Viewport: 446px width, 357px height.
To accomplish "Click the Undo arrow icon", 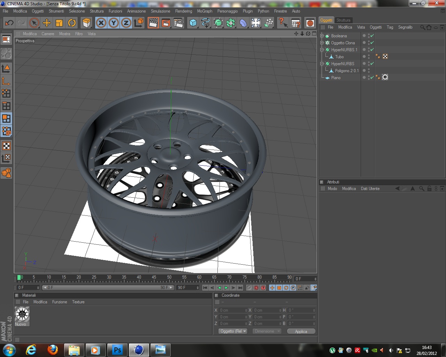I will tap(9, 23).
